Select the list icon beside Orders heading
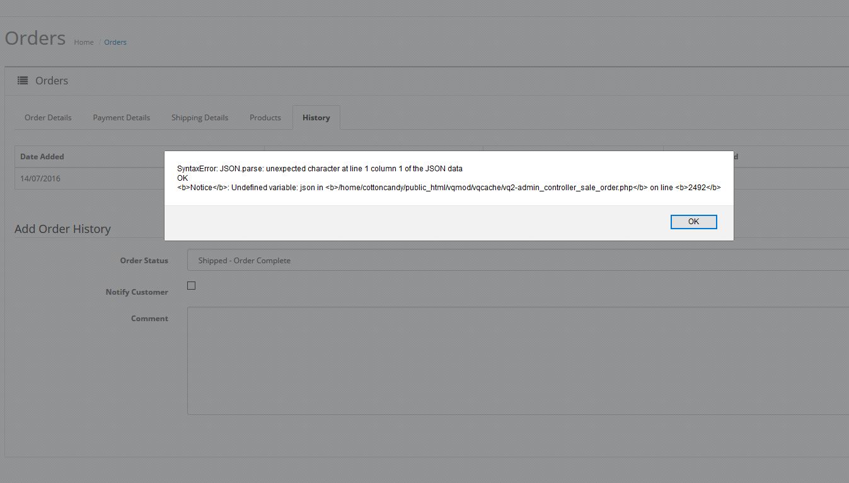 point(23,81)
